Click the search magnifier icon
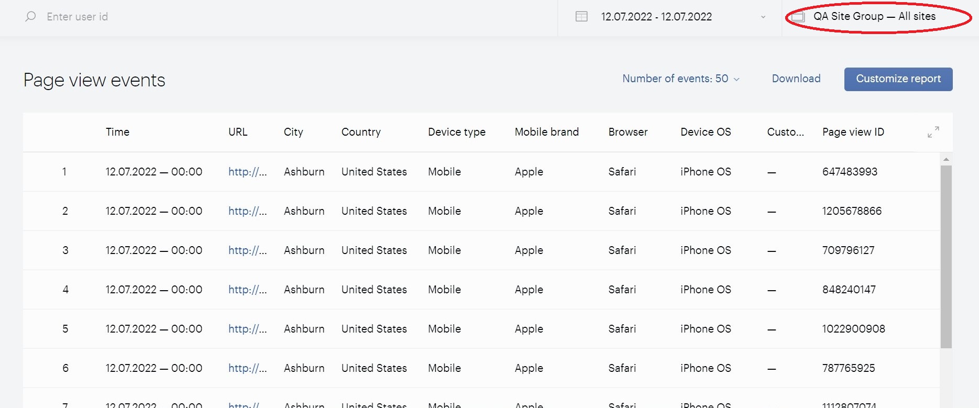Viewport: 979px width, 408px height. point(30,17)
